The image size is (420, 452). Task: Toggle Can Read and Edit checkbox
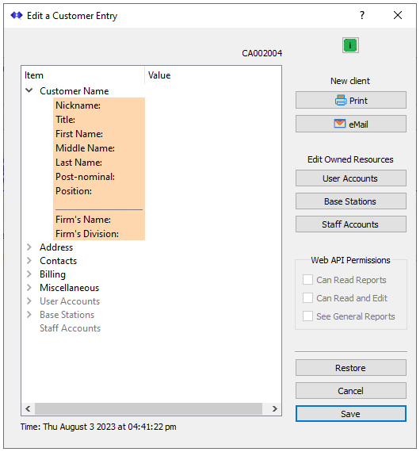coord(307,298)
